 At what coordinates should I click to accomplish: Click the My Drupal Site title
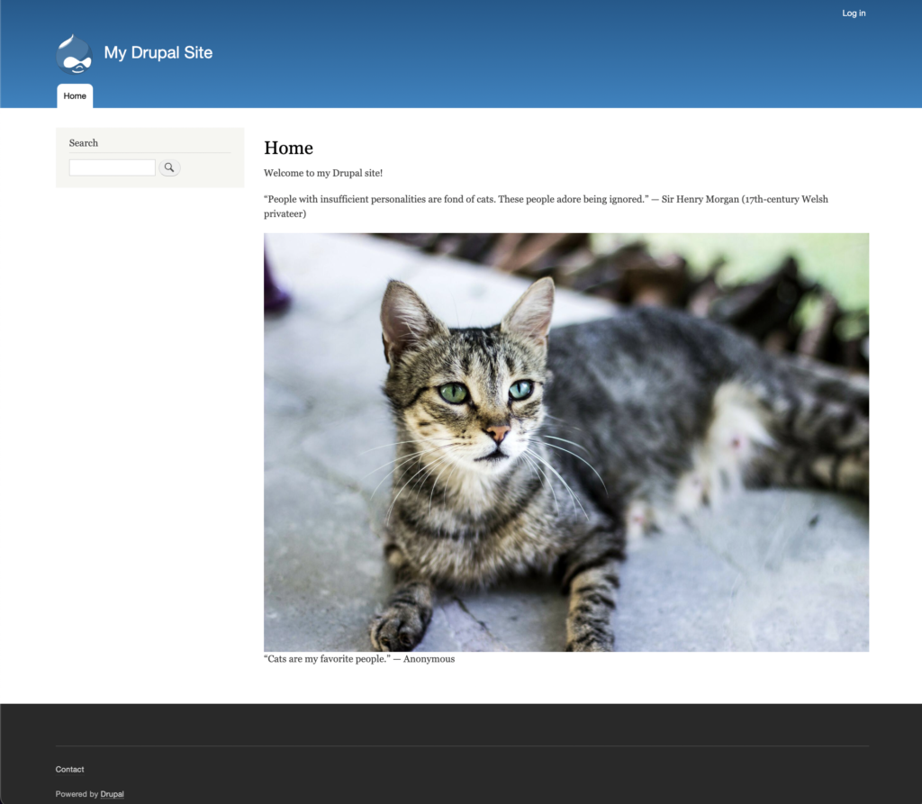158,52
